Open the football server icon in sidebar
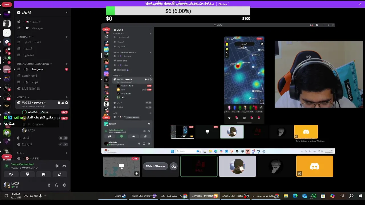This screenshot has width=365, height=205. point(7,133)
